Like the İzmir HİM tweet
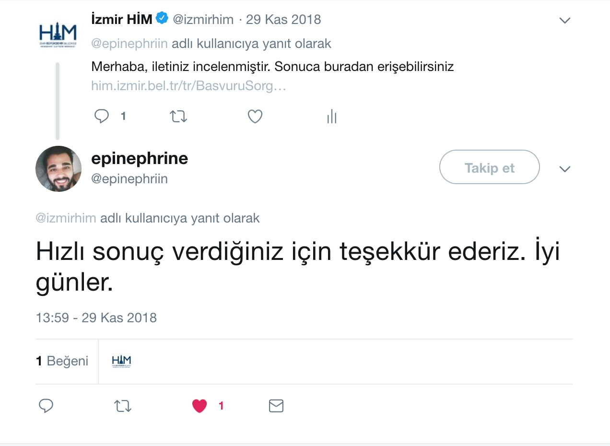 [x=255, y=116]
